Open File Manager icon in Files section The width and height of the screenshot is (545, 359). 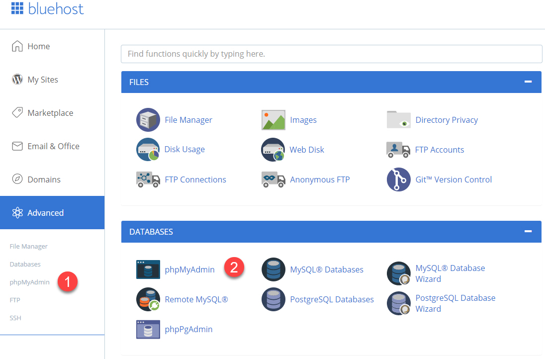pos(148,120)
